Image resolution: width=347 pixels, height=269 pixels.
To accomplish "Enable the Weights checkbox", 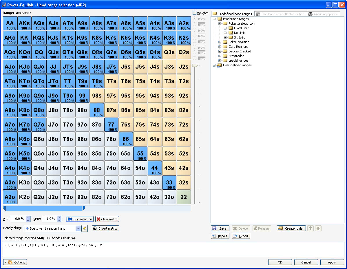I will tap(194, 13).
